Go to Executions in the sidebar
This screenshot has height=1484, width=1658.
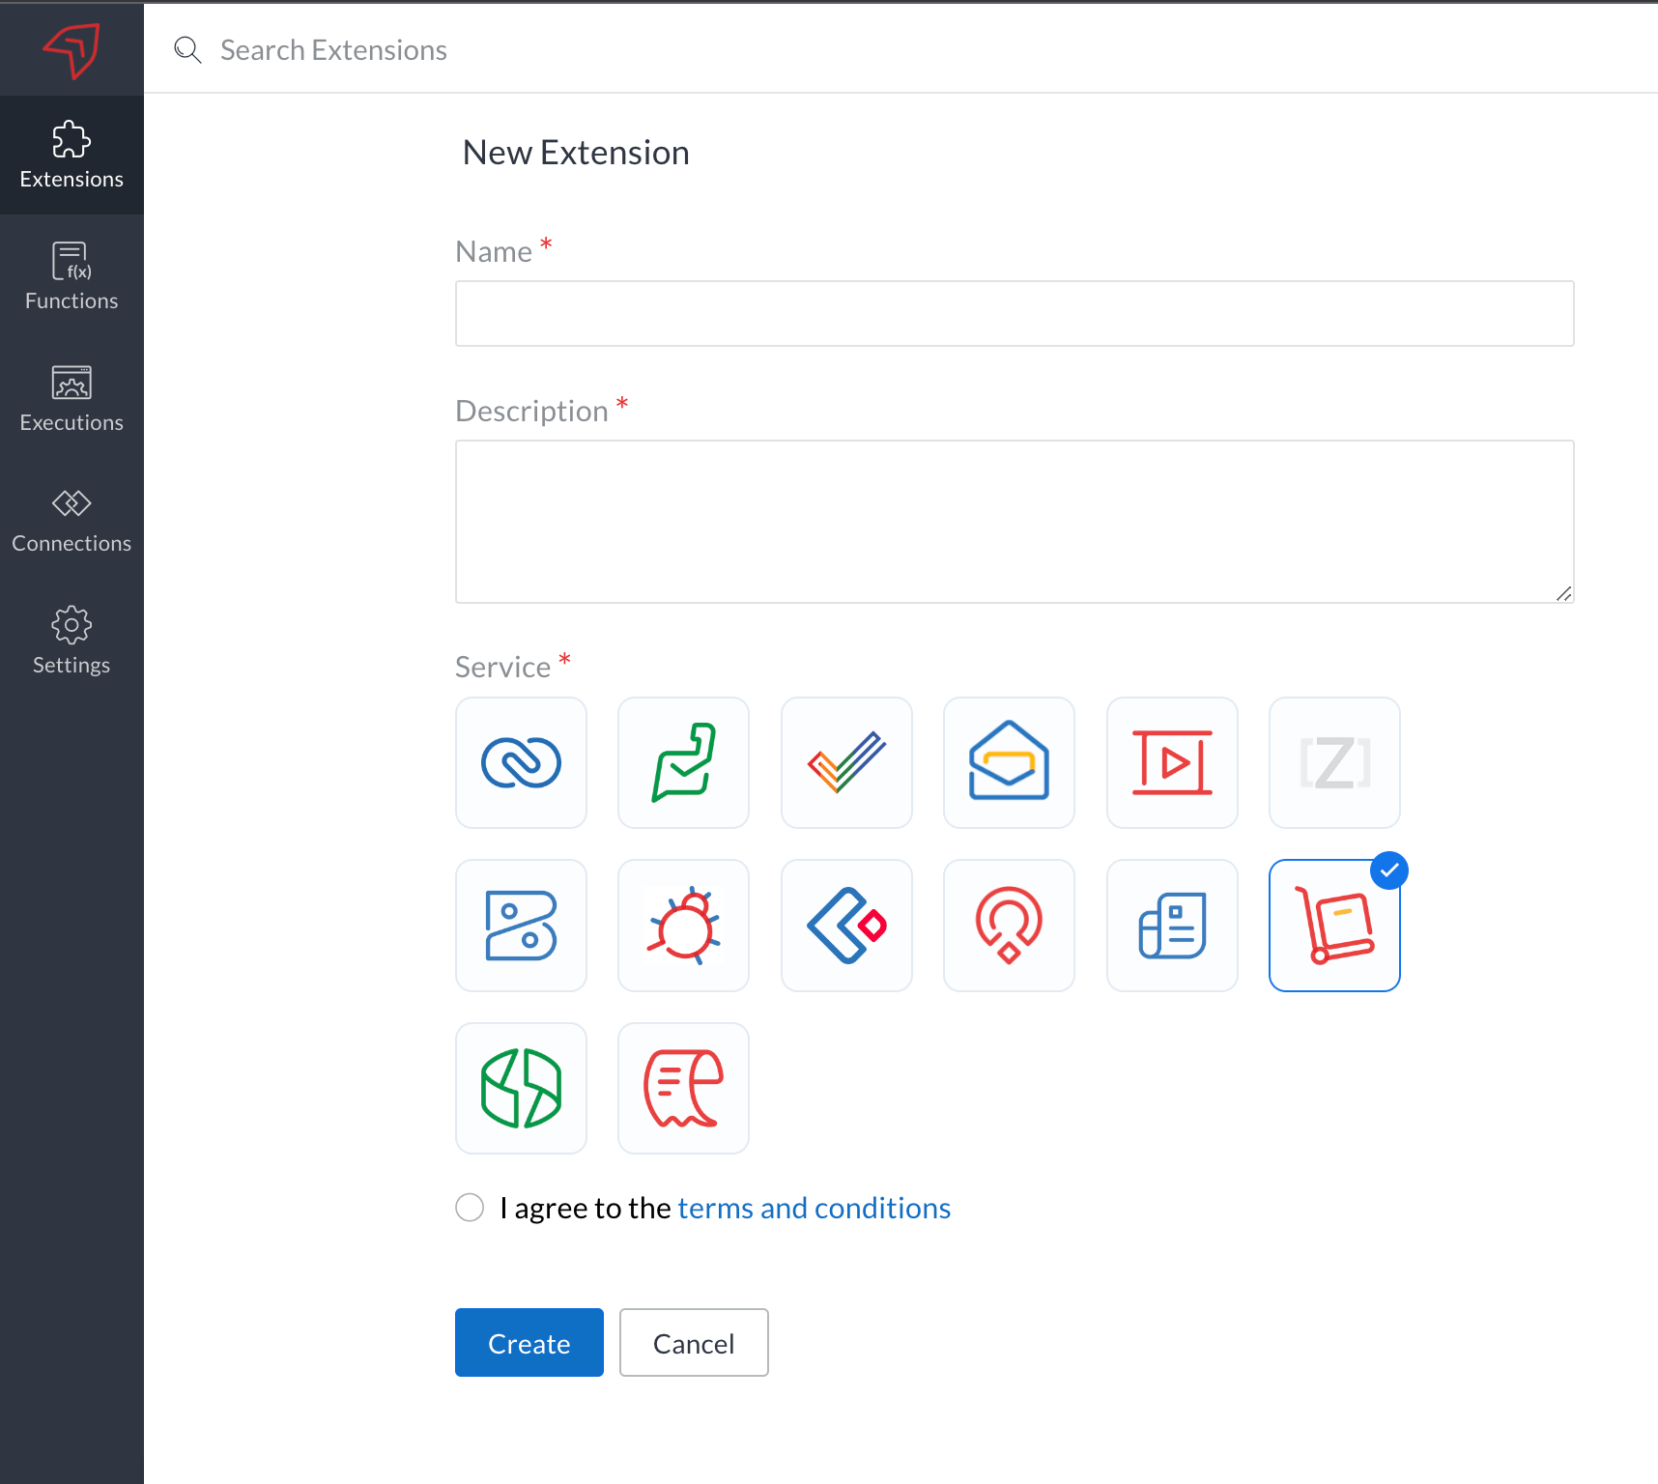coord(71,398)
